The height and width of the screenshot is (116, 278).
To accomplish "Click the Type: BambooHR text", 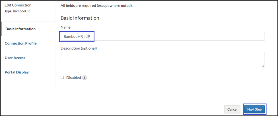I will click(17, 11).
